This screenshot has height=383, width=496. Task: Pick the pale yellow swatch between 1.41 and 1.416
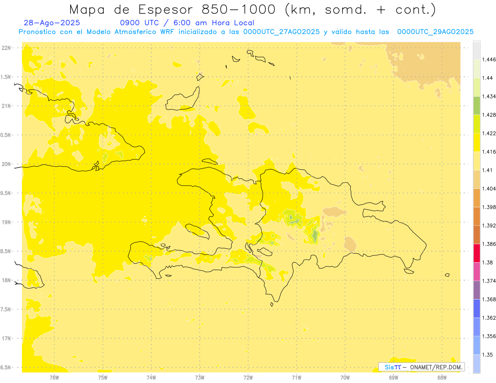tap(477, 161)
